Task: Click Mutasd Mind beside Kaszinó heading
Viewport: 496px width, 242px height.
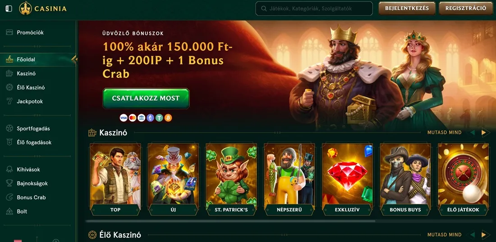Action: click(x=445, y=133)
